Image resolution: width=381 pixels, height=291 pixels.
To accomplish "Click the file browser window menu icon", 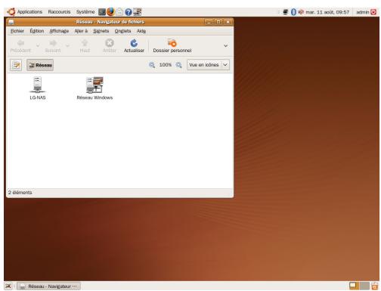I will point(11,22).
